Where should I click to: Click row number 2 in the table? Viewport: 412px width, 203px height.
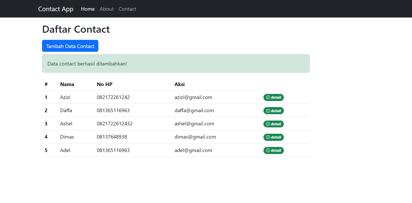[x=46, y=110]
